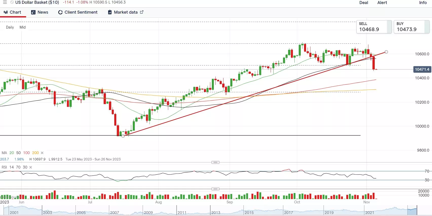Open the Daily timeframe dropdown

click(x=10, y=27)
